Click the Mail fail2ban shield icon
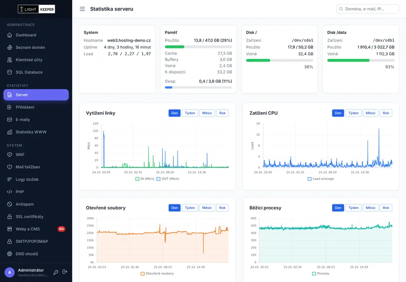406x282 pixels. coord(10,167)
